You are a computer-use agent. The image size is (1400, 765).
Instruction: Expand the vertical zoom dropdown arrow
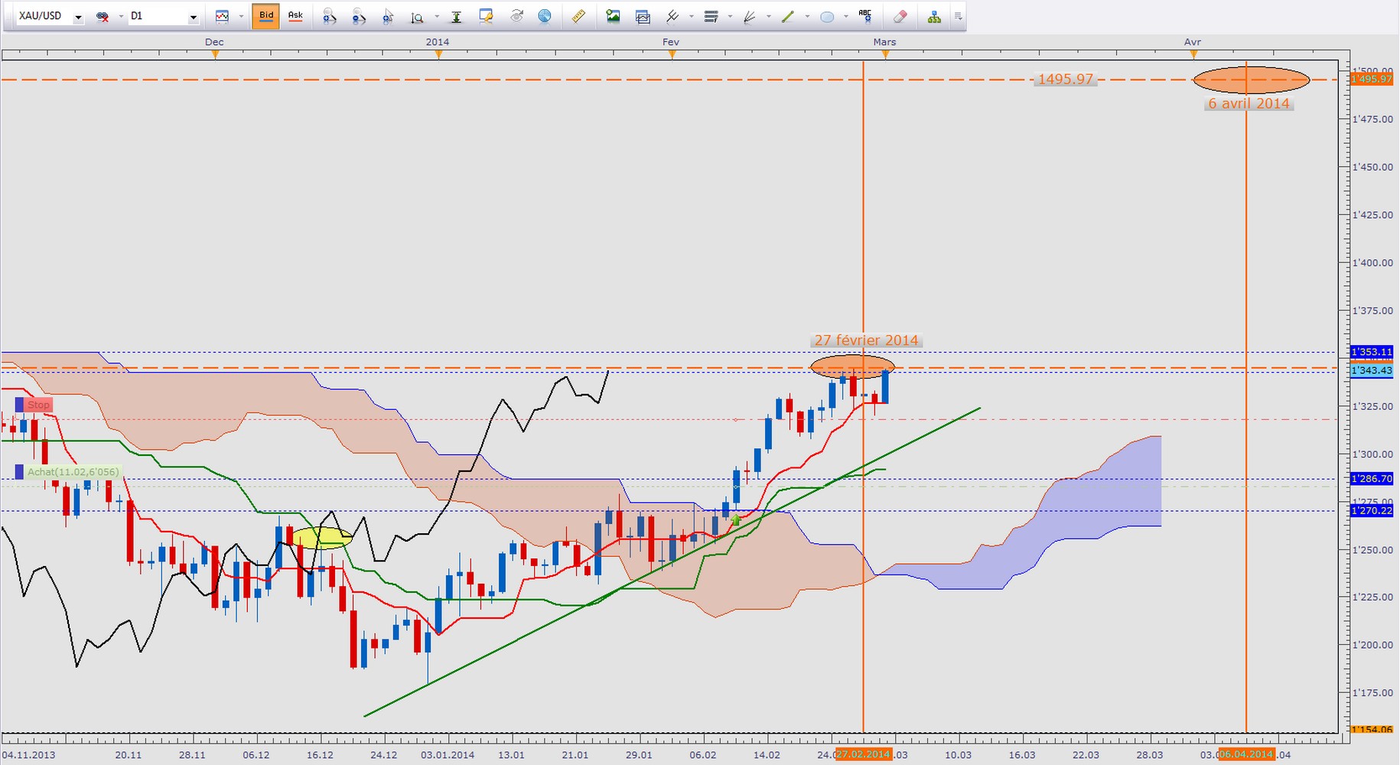pyautogui.click(x=436, y=16)
